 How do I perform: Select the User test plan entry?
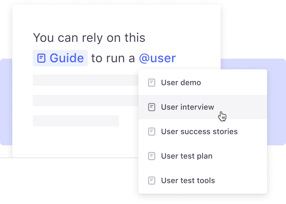coord(203,156)
